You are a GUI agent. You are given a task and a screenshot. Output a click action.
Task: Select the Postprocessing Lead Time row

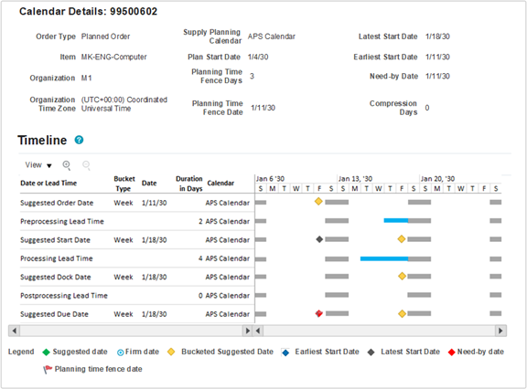137,296
